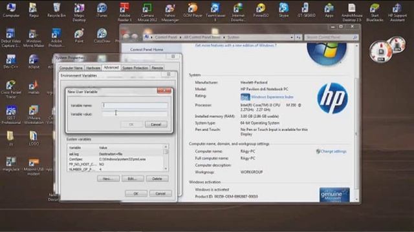The image size is (414, 232).
Task: Click New under System variables
Action: tap(108, 179)
